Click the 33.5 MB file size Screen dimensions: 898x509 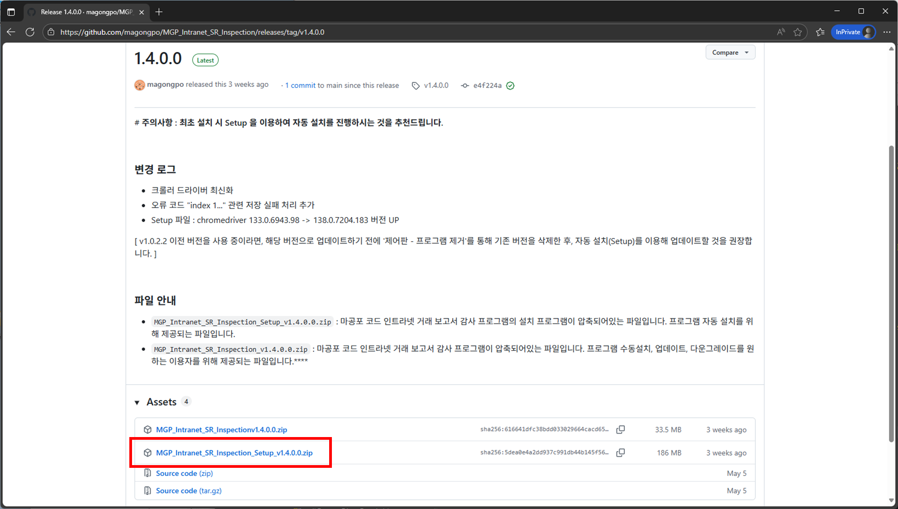668,430
